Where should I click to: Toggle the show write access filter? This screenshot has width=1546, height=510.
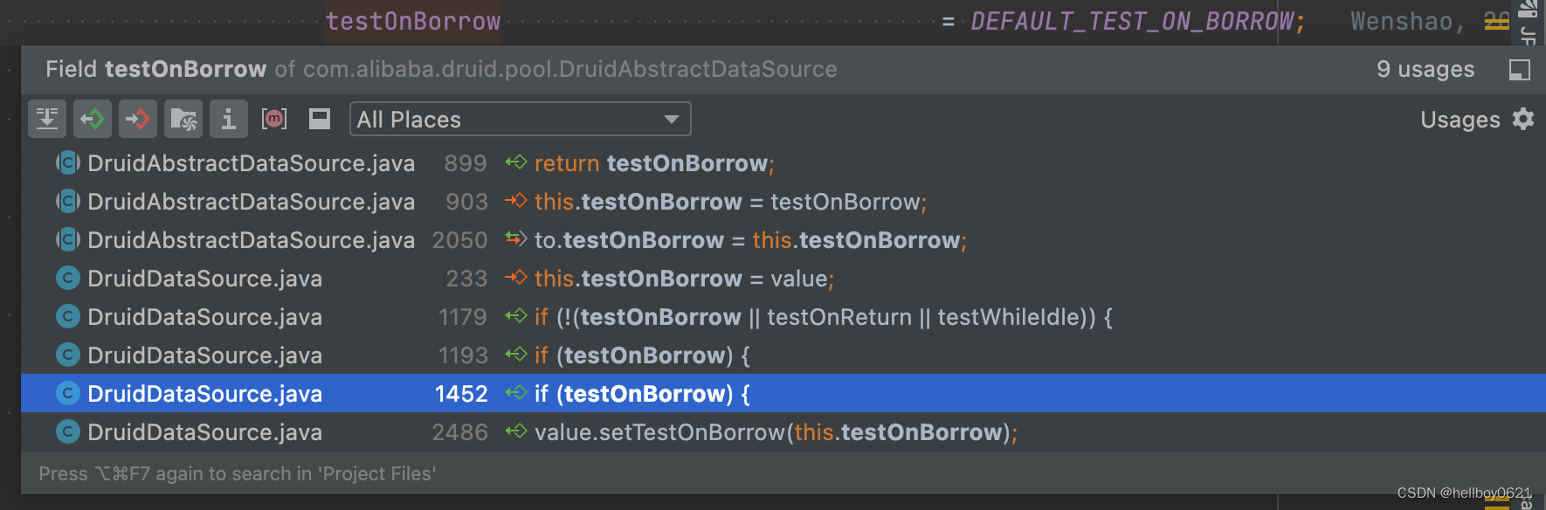pos(138,119)
